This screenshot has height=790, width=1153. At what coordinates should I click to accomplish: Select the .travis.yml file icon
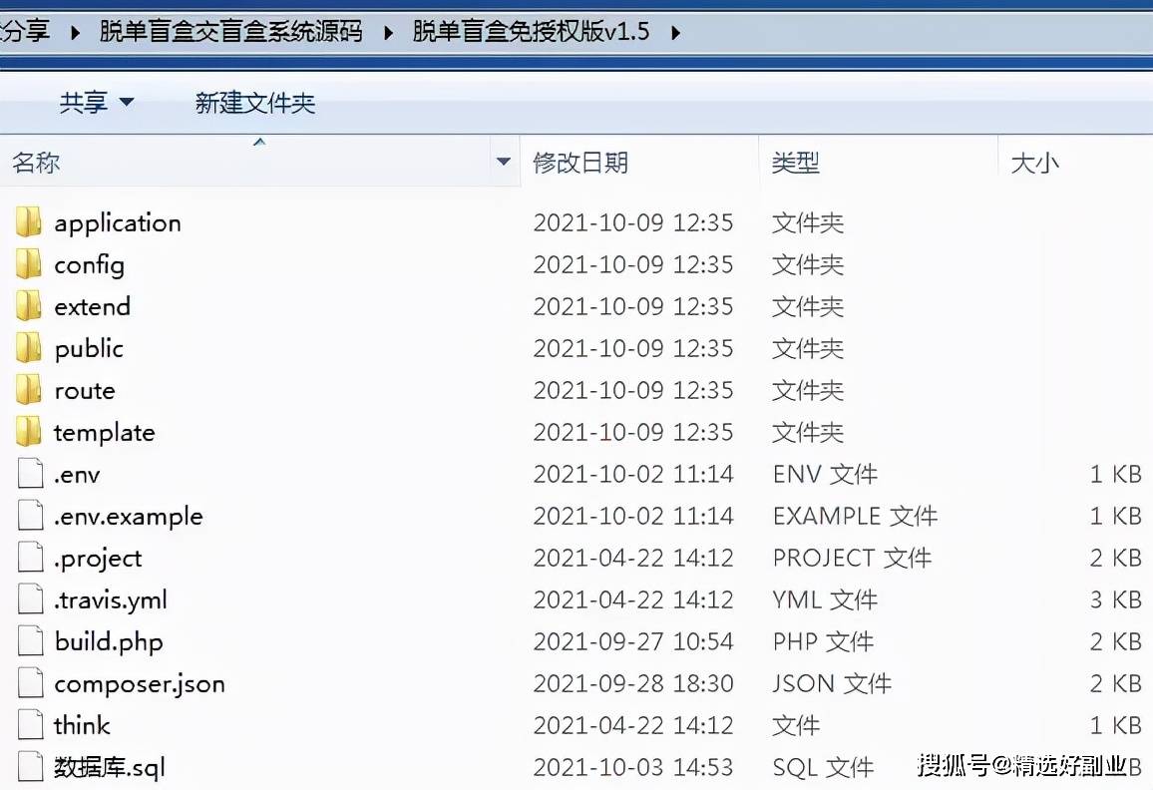click(x=29, y=599)
